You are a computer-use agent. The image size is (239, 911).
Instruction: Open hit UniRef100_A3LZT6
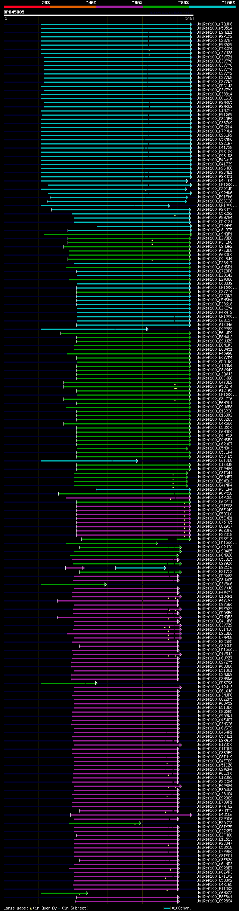coord(214,399)
